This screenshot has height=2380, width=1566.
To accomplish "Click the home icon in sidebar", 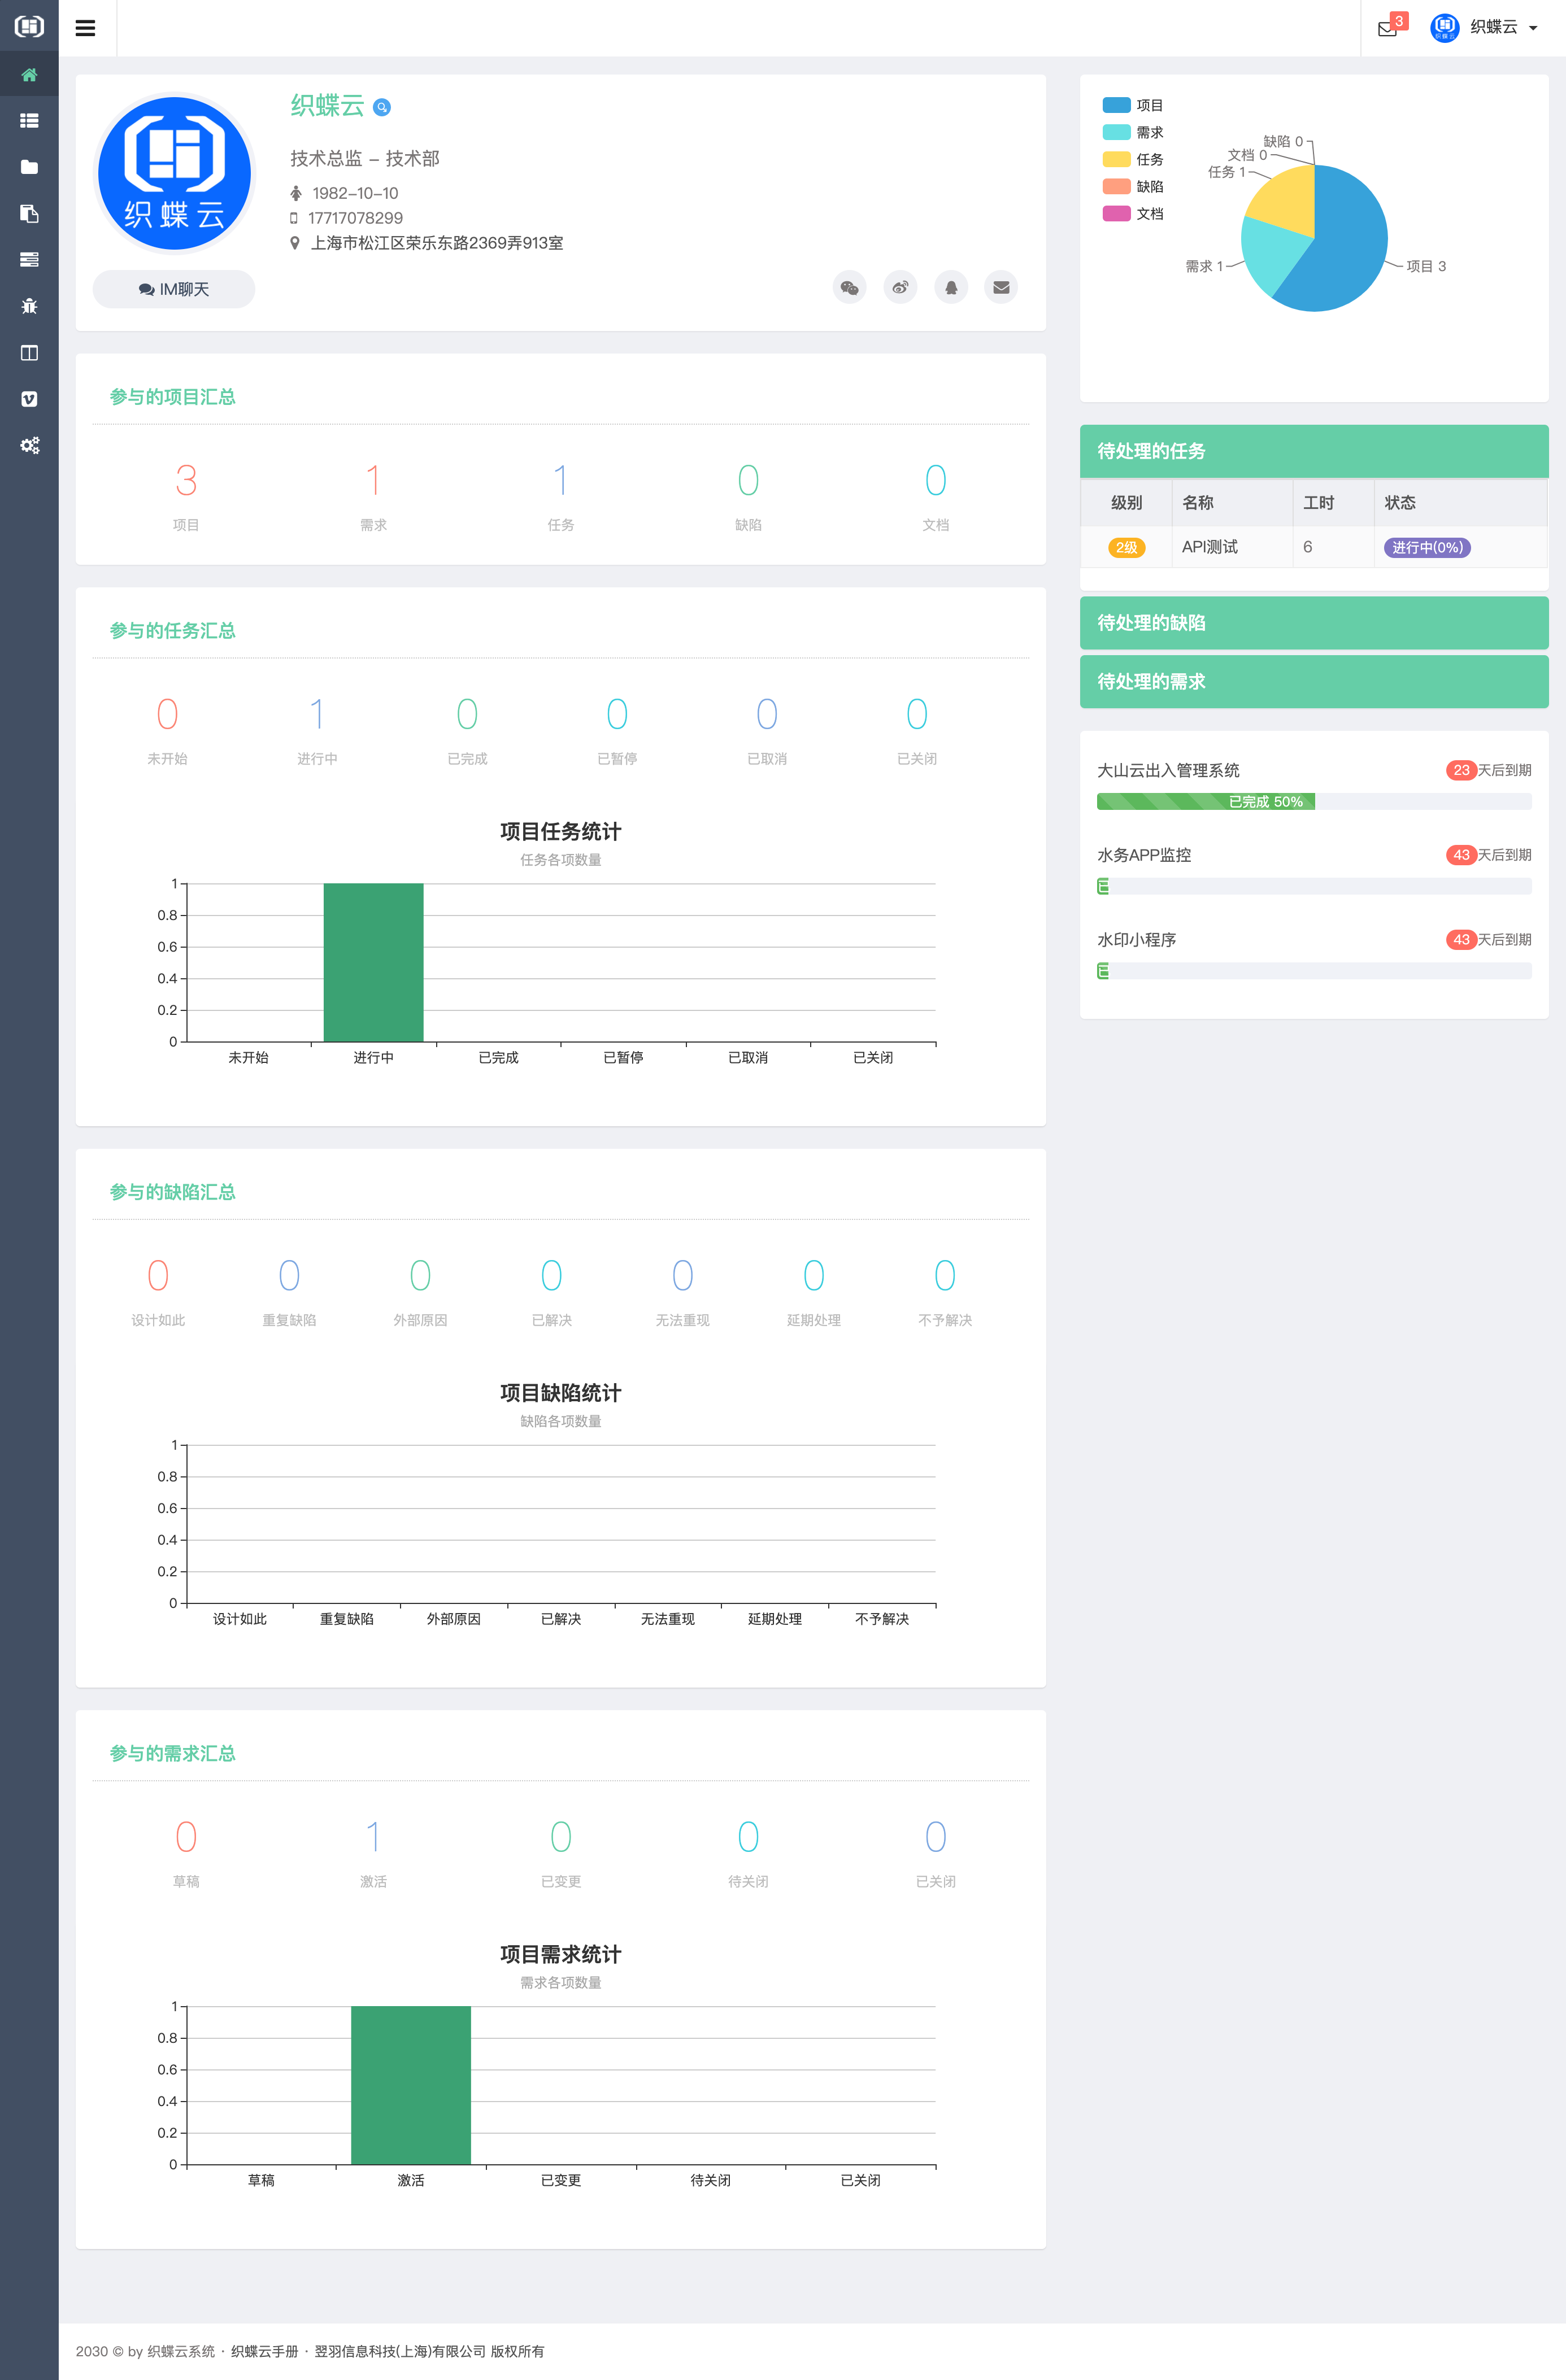I will 29,75.
